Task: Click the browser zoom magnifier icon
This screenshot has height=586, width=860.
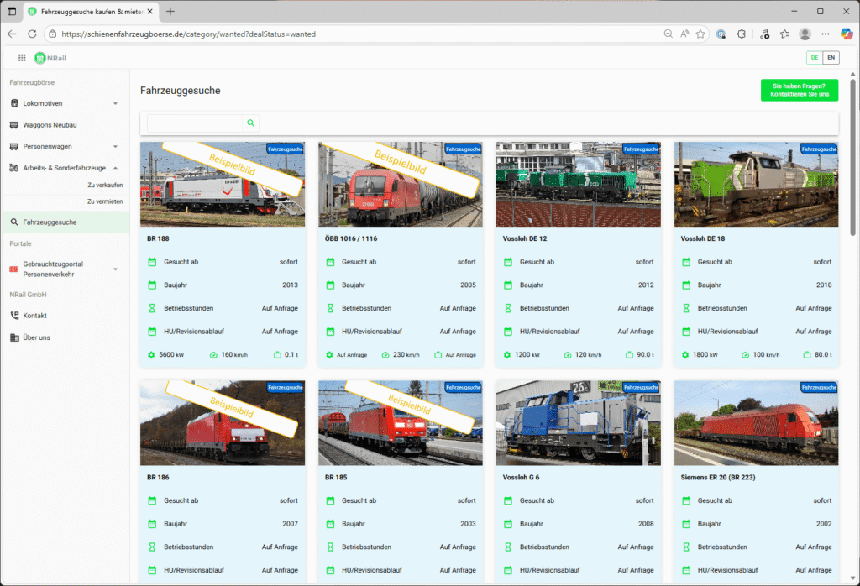Action: point(669,34)
